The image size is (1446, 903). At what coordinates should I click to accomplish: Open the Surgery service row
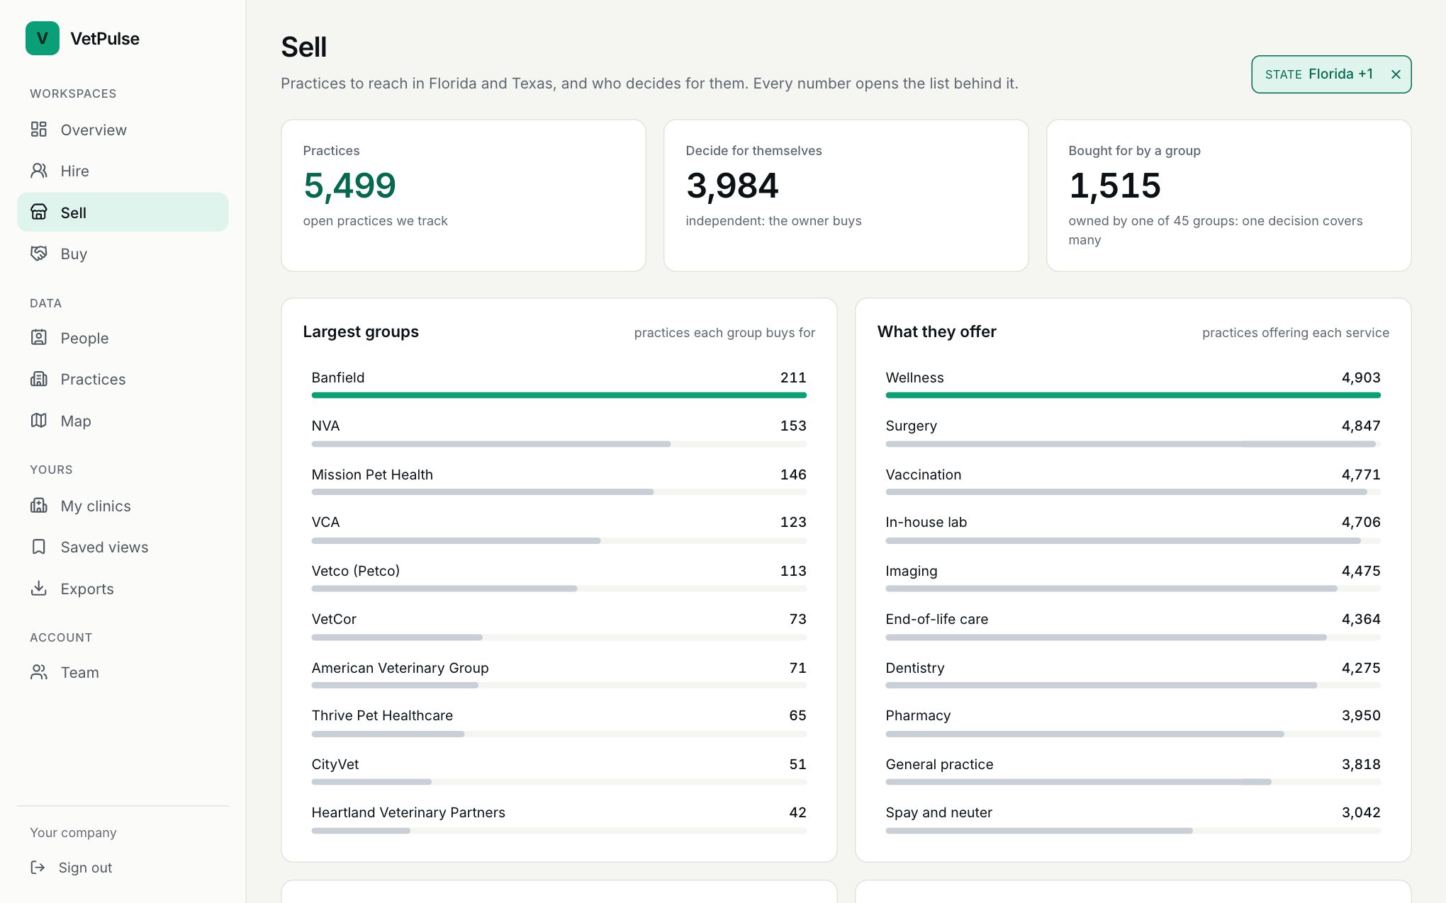pos(1133,433)
